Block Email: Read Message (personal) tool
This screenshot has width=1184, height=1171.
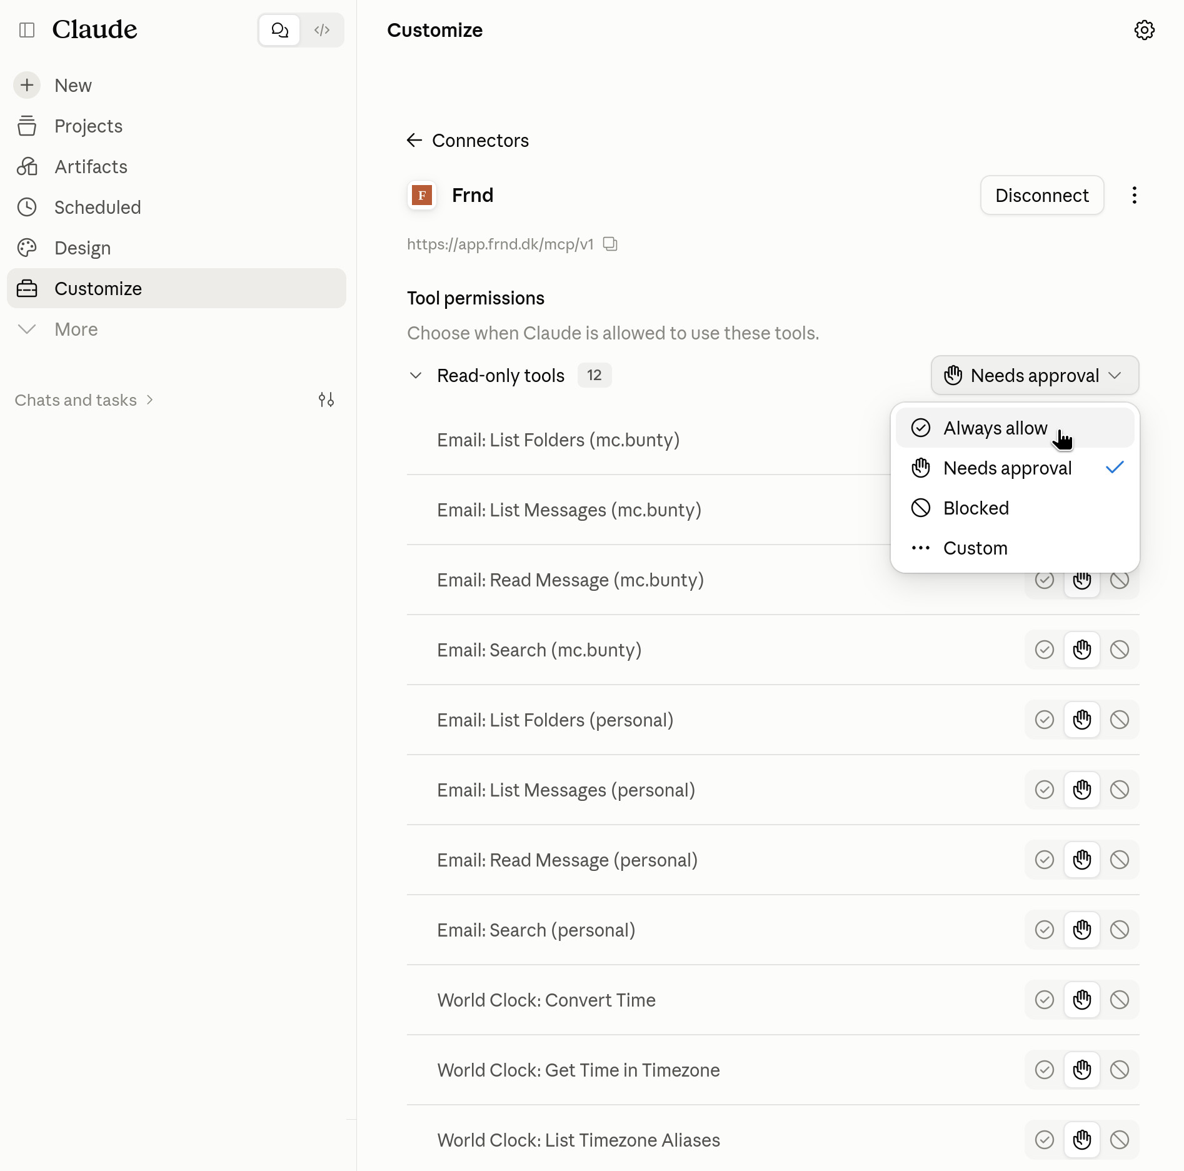pos(1119,860)
